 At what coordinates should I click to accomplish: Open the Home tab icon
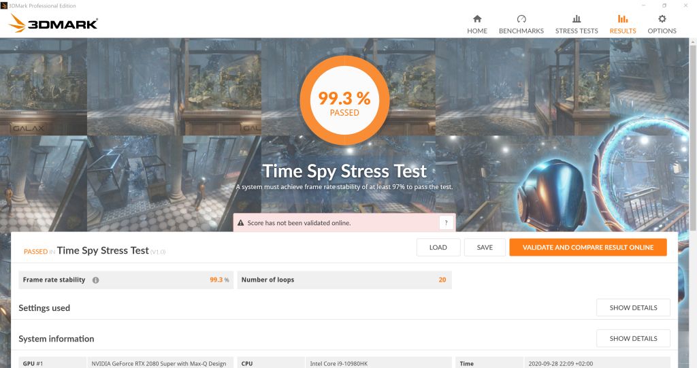click(477, 18)
